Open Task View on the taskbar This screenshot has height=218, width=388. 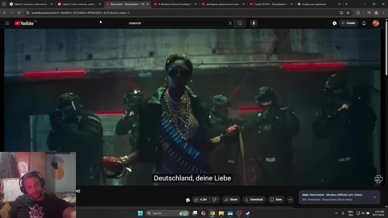[195, 213]
